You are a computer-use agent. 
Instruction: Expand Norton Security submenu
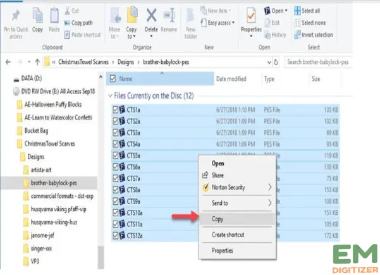tap(269, 187)
